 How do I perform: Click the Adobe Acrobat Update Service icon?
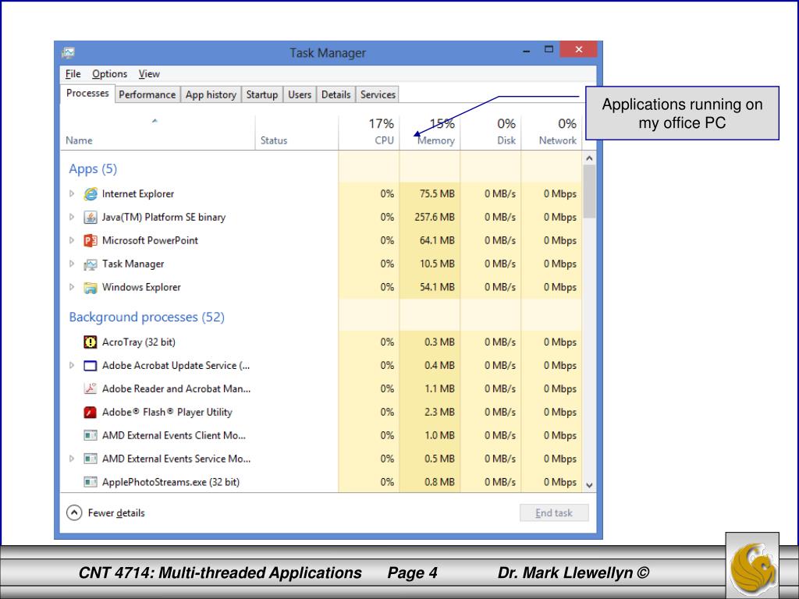pyautogui.click(x=91, y=365)
